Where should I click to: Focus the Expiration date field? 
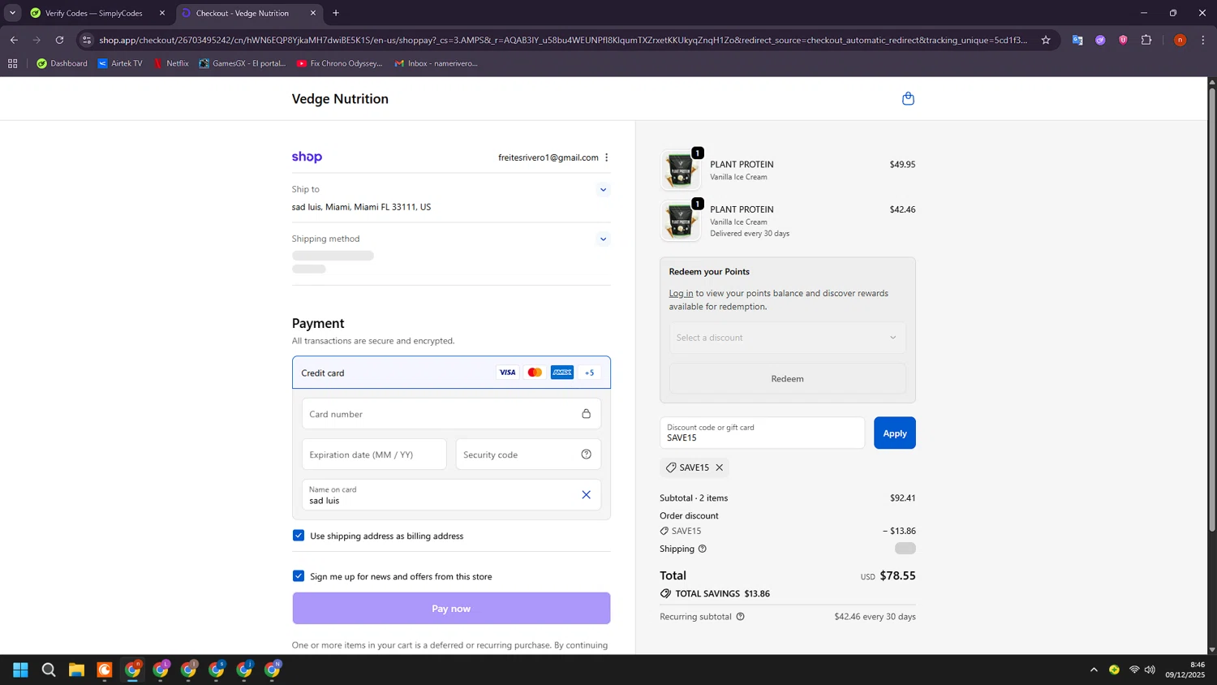(374, 455)
